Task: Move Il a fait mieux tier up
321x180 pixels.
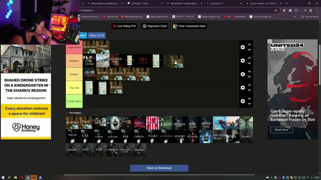Action: coord(249,98)
